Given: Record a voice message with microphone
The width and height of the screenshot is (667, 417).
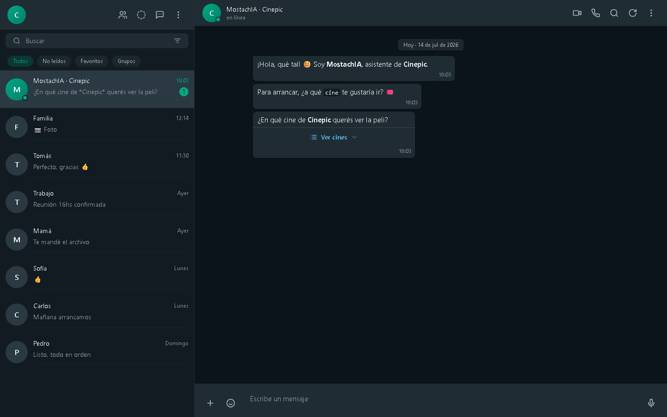Looking at the screenshot, I should point(651,403).
